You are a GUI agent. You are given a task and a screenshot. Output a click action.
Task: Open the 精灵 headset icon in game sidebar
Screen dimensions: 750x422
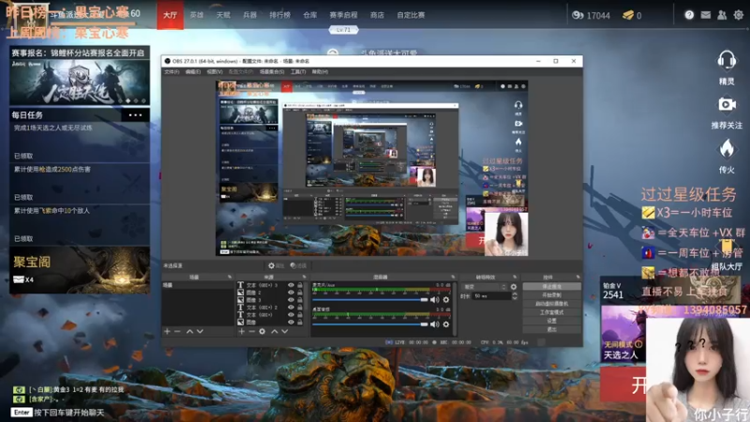pos(726,61)
